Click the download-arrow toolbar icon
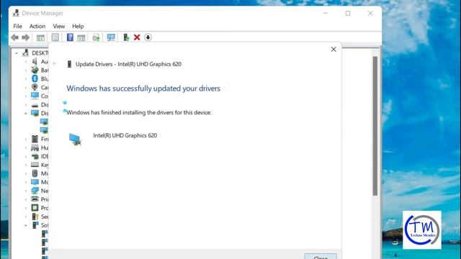This screenshot has width=461, height=259. 148,37
